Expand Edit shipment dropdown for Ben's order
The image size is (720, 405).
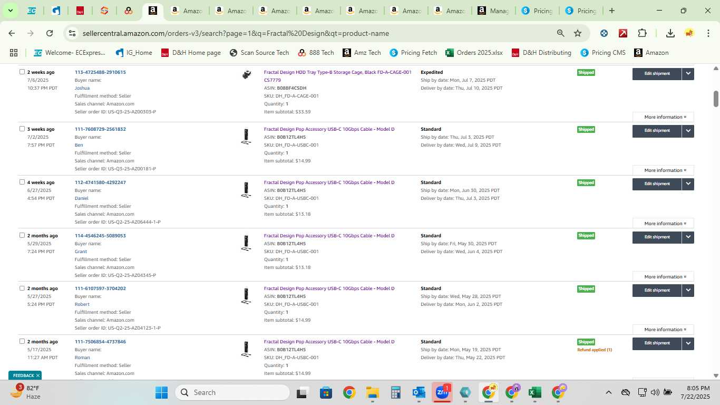tap(688, 131)
